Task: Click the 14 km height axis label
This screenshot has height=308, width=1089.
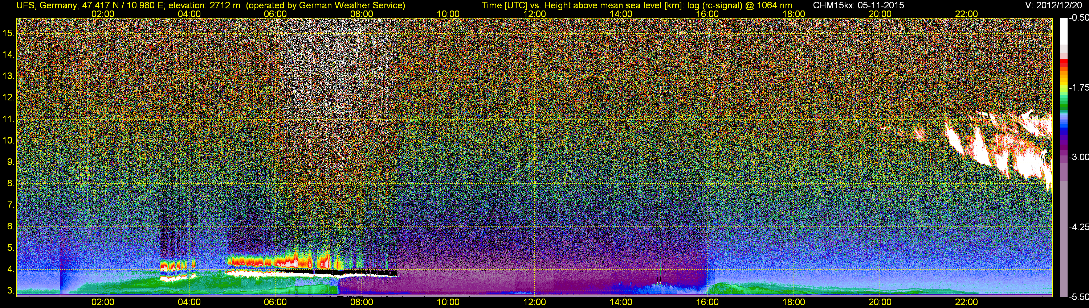Action: click(8, 55)
